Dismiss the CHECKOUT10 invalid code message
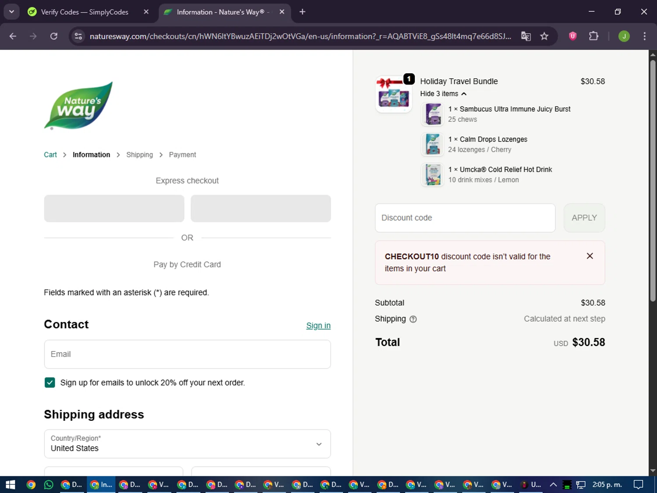 pyautogui.click(x=590, y=256)
